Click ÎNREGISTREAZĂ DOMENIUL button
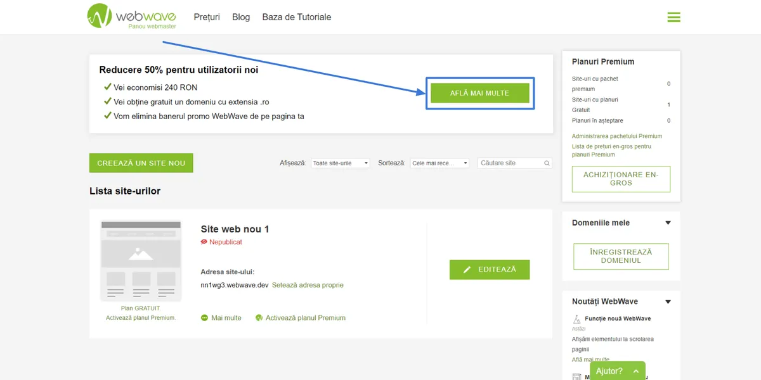 pyautogui.click(x=621, y=256)
